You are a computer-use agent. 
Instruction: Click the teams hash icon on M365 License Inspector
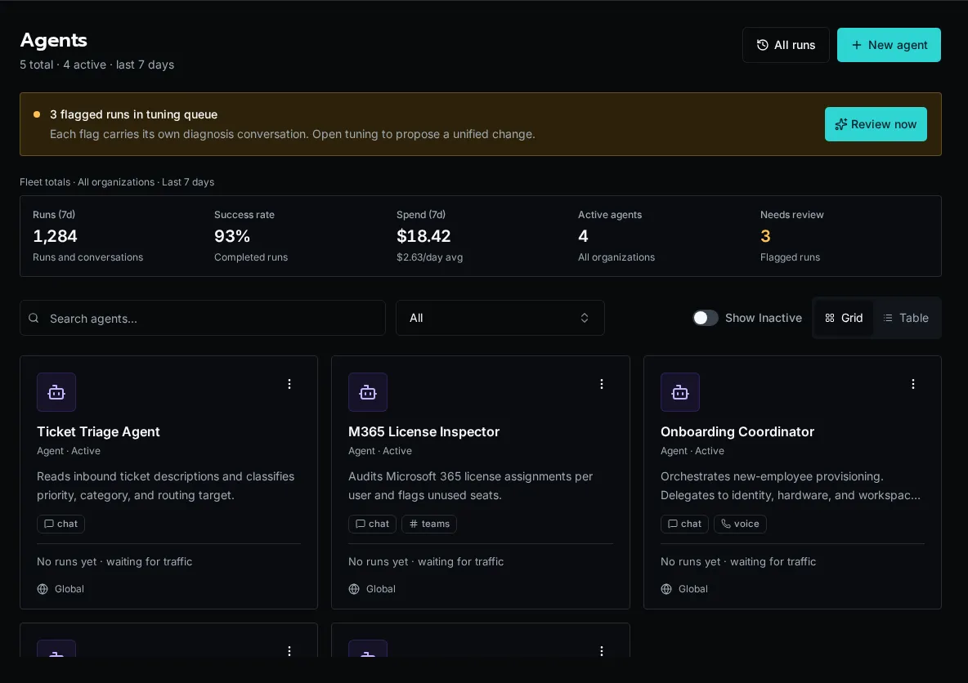pyautogui.click(x=414, y=524)
